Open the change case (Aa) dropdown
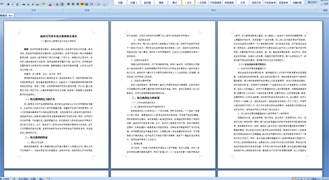This screenshot has height=180, width=329. pyautogui.click(x=38, y=4)
